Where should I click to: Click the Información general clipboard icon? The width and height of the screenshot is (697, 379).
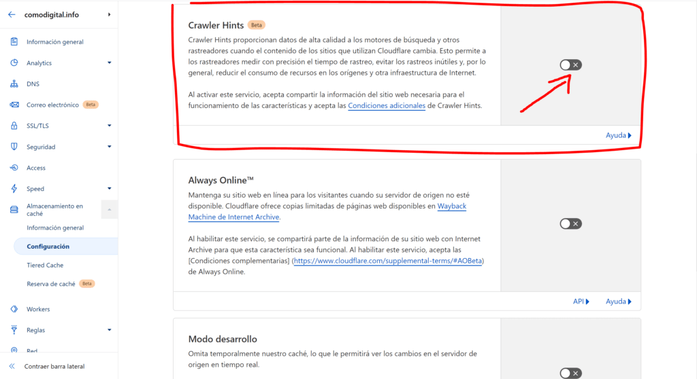[x=14, y=41]
